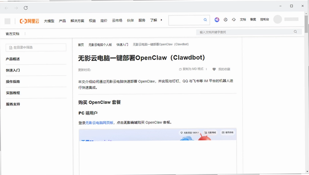Click the 快速入门 breadcrumb
The width and height of the screenshot is (309, 175).
(122, 45)
